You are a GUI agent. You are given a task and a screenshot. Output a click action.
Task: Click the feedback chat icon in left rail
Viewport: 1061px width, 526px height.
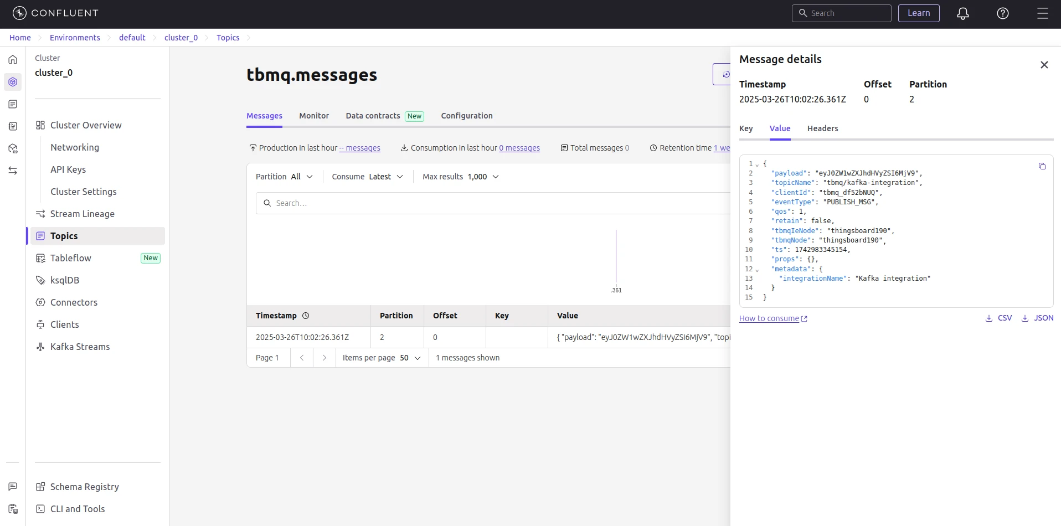[x=13, y=487]
